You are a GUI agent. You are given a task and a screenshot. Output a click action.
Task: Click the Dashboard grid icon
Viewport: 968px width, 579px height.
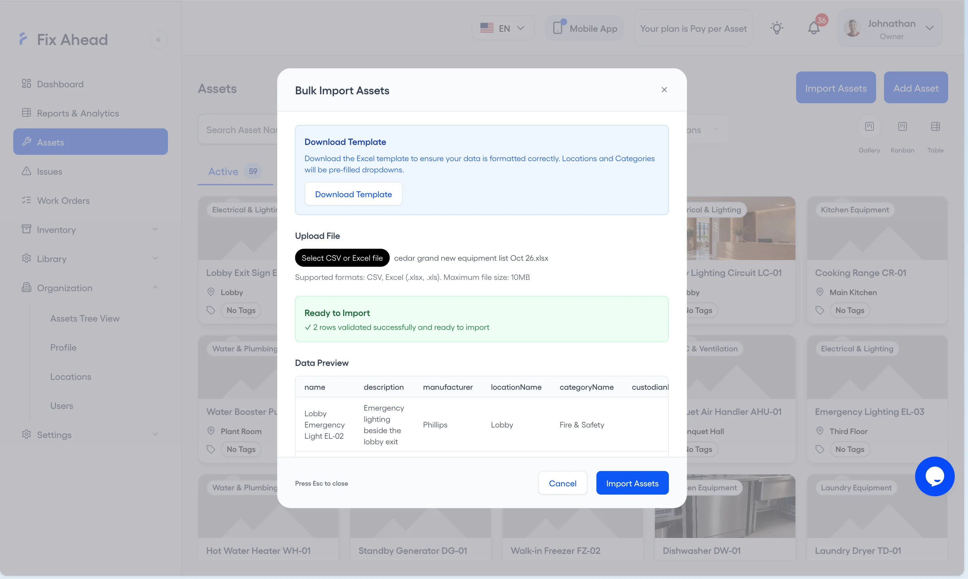pos(26,83)
